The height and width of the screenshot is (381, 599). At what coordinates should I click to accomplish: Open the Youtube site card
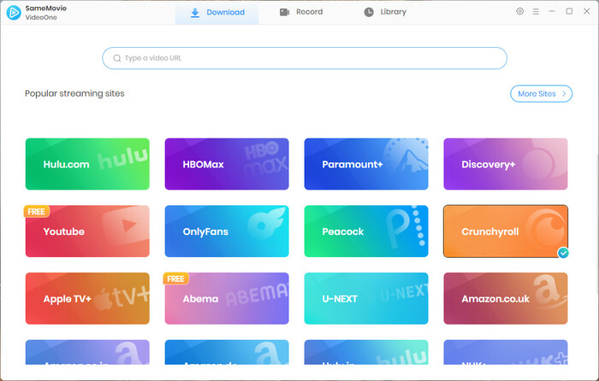coord(87,232)
